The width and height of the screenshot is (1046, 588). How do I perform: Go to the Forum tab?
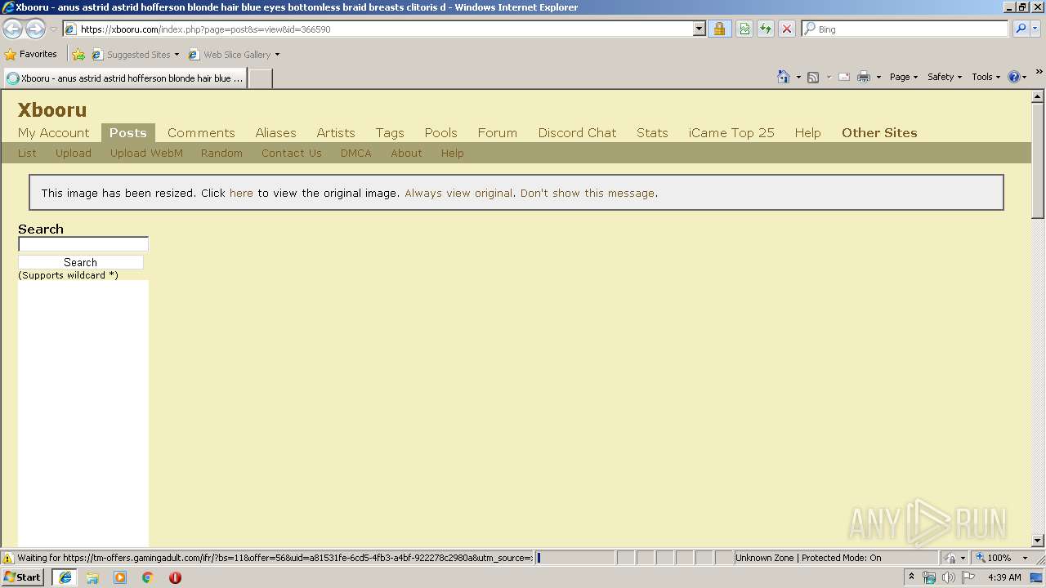pyautogui.click(x=498, y=133)
